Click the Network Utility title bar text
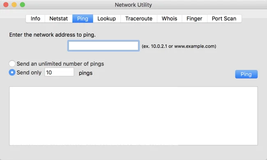The width and height of the screenshot is (267, 160). pyautogui.click(x=133, y=5)
